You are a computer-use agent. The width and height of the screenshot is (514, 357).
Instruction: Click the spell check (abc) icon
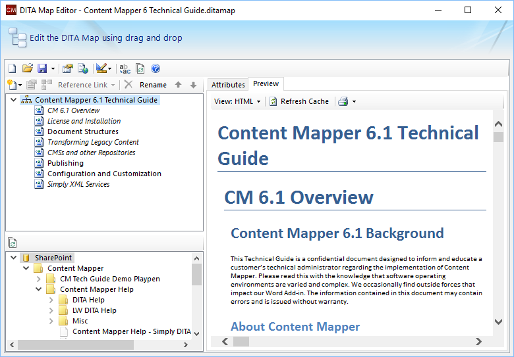click(x=125, y=68)
